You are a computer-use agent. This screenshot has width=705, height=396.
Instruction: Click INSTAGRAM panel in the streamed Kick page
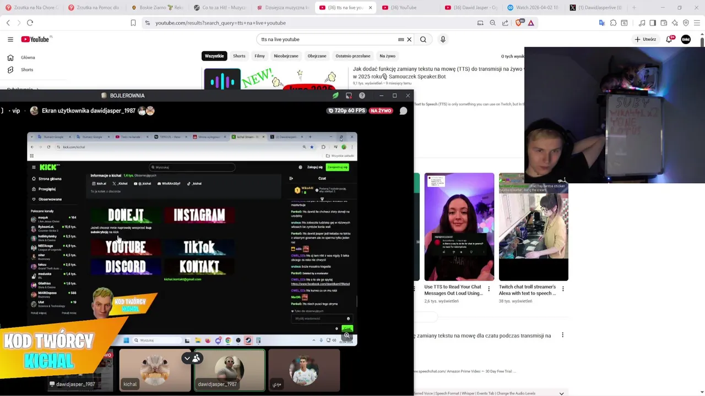coord(199,215)
